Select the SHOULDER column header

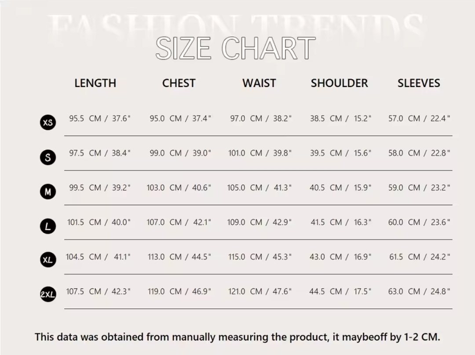tap(339, 83)
